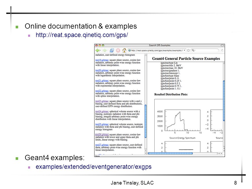The height and width of the screenshot is (189, 252).
Task: Click the Stop loading icon
Action: (118, 50)
